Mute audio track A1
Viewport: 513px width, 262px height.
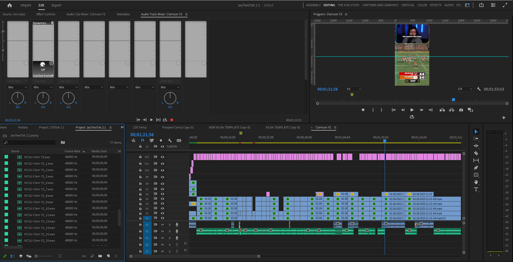[162, 224]
